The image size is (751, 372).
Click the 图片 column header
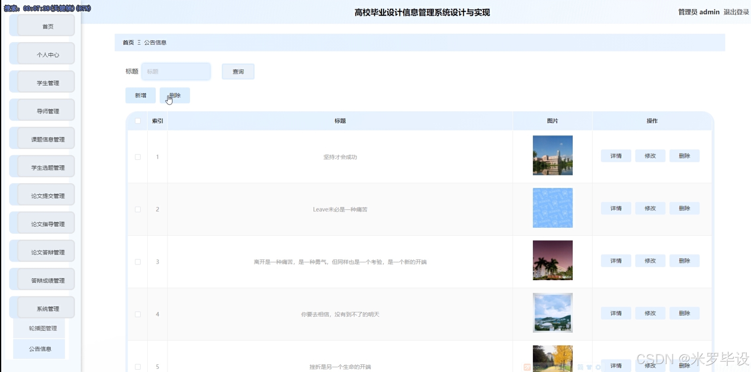pos(553,121)
